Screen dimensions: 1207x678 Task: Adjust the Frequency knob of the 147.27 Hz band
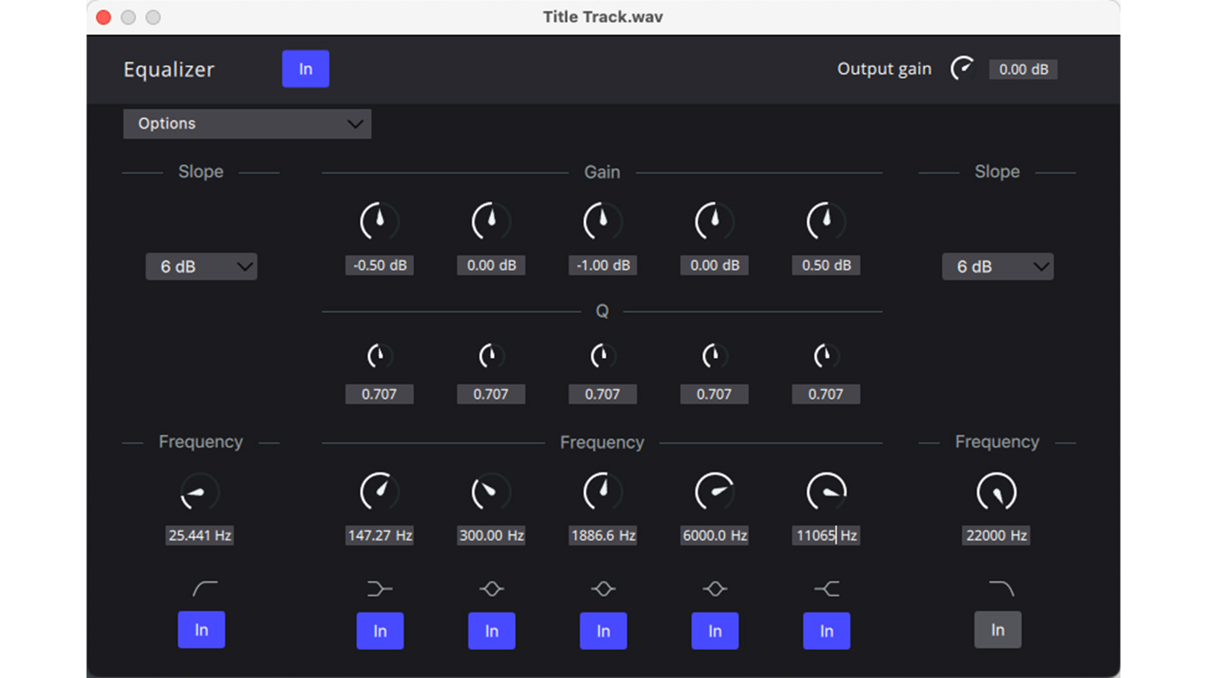[x=380, y=491]
